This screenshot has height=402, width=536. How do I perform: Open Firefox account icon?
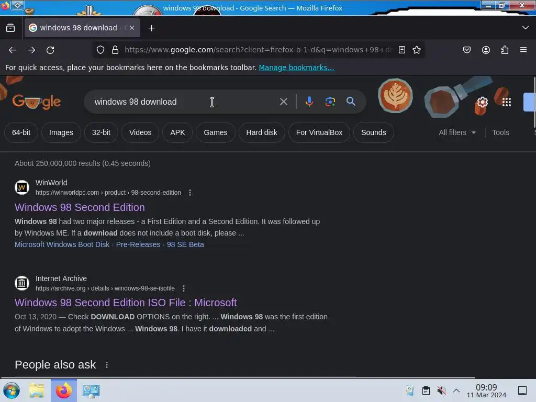(486, 50)
